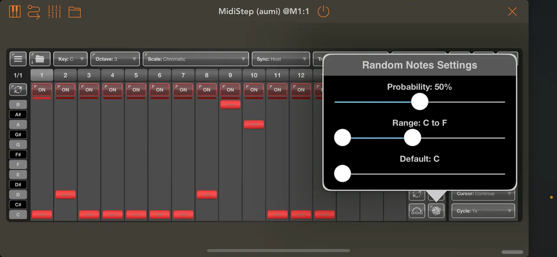This screenshot has height=257, width=557.
Task: Toggle ON button for step 5
Action: click(136, 90)
